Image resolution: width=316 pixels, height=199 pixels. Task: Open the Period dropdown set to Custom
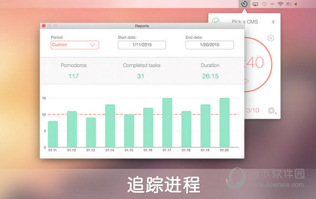tap(75, 45)
